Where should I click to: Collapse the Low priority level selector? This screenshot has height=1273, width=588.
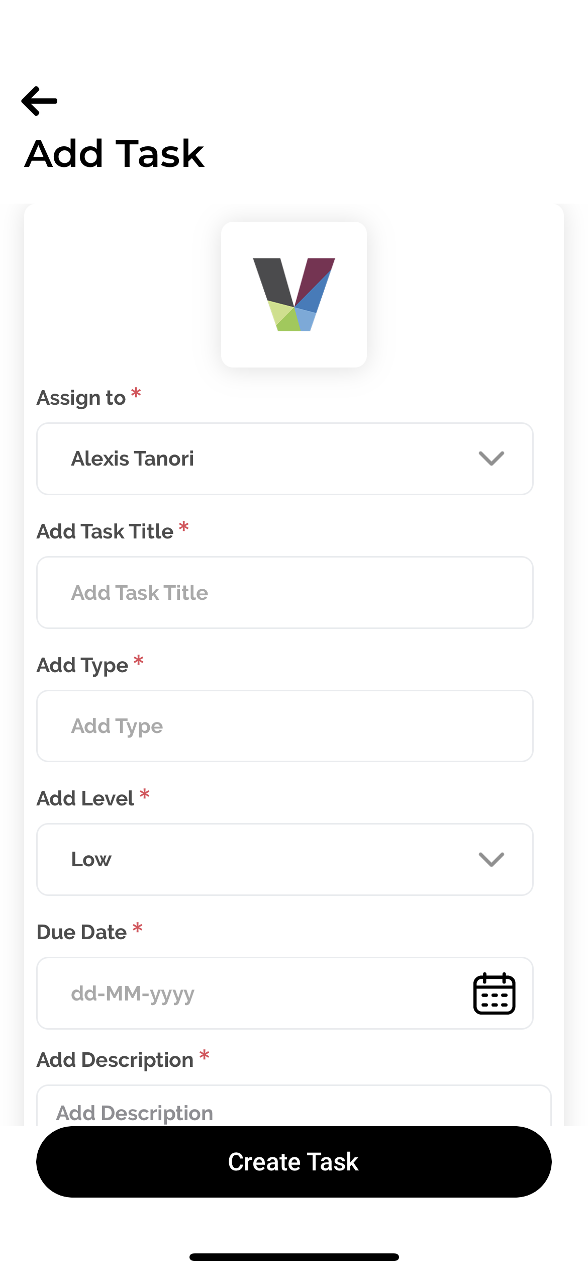[491, 859]
